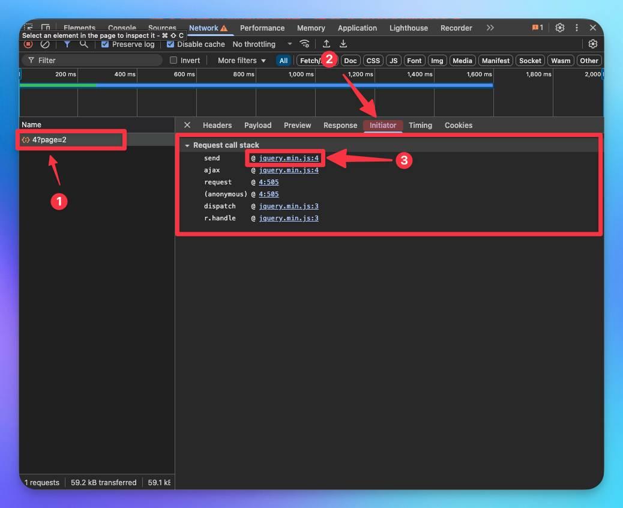Select the Img request type filter
Image resolution: width=623 pixels, height=508 pixels.
click(x=437, y=61)
